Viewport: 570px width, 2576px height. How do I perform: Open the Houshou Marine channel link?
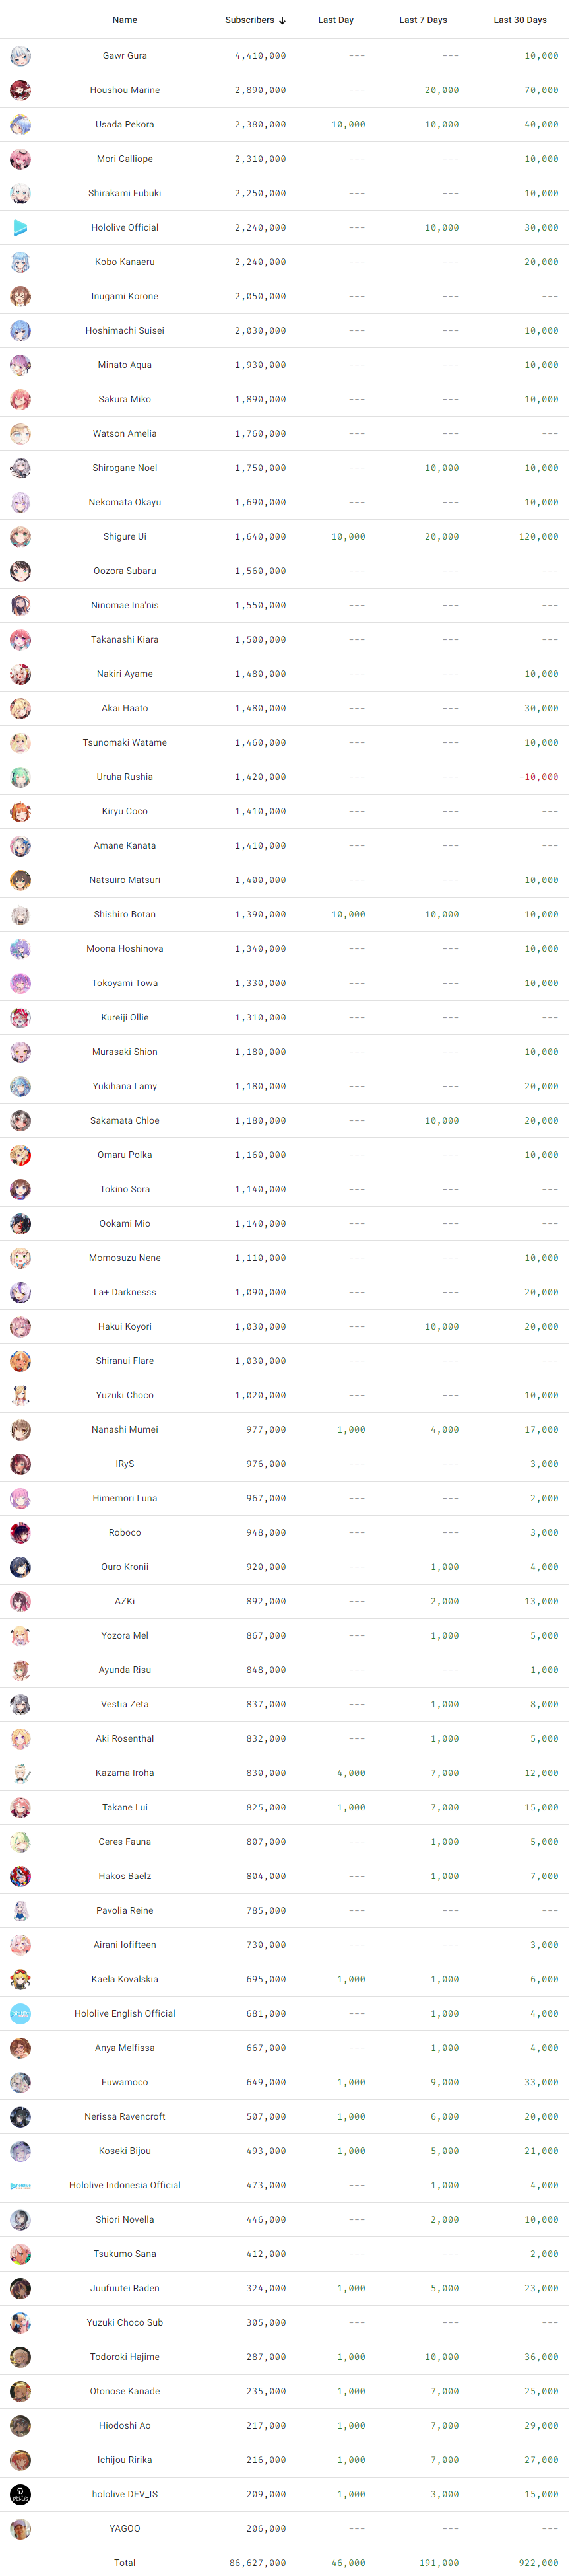click(x=125, y=90)
